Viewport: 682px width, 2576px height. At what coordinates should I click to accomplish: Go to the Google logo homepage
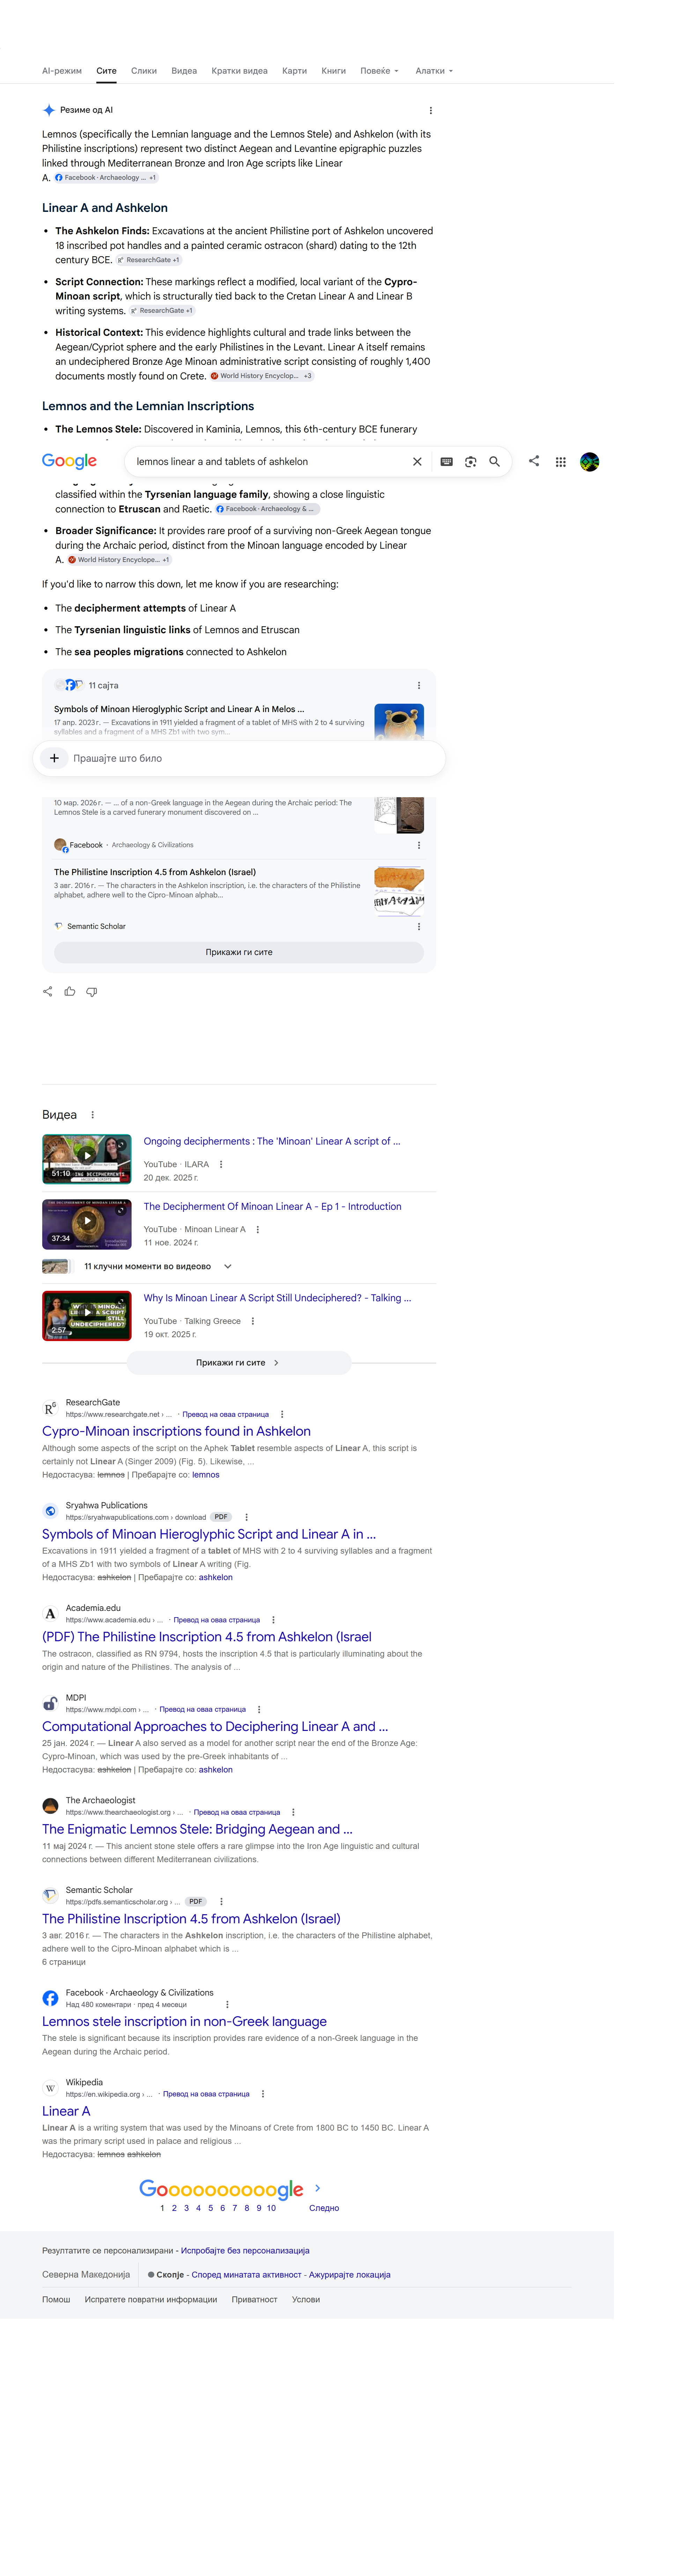(69, 461)
